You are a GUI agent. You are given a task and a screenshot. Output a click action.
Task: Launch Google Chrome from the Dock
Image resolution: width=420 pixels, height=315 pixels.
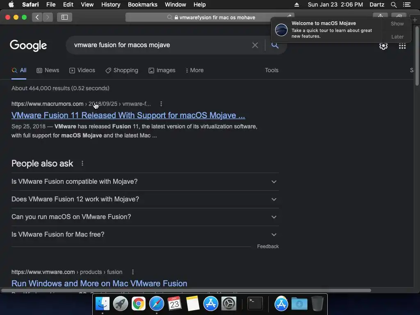(x=139, y=304)
